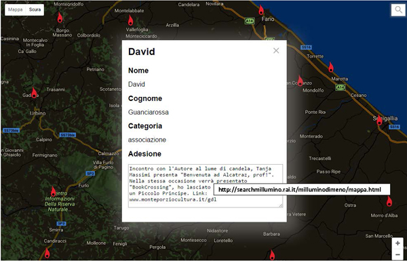Click the flame marker south of Barbara

[272, 255]
